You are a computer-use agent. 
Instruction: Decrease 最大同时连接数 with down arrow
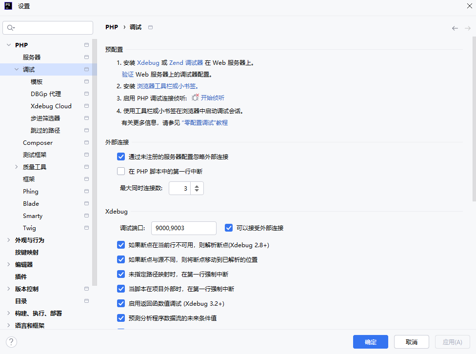pyautogui.click(x=197, y=190)
